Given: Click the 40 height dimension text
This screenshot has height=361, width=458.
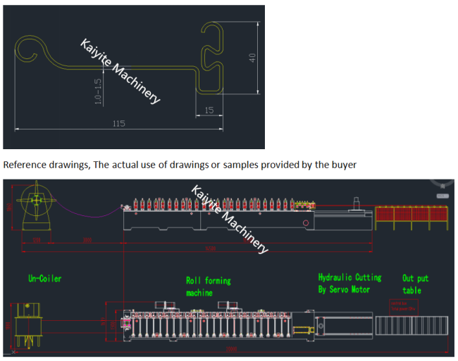Looking at the screenshot, I should coord(252,58).
